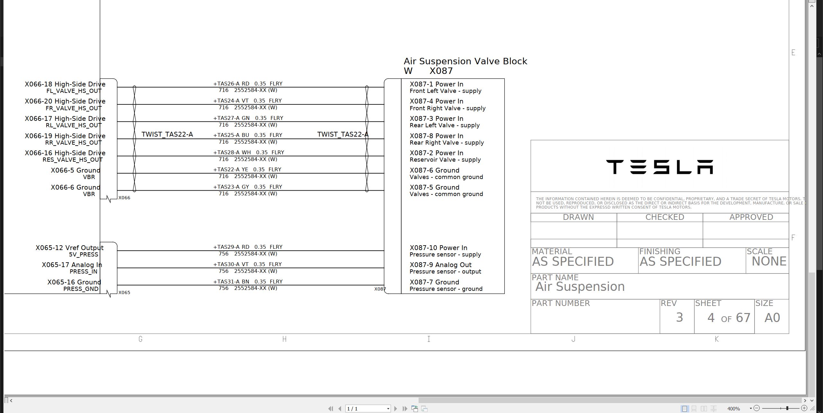Click the zoom slider handle

787,408
